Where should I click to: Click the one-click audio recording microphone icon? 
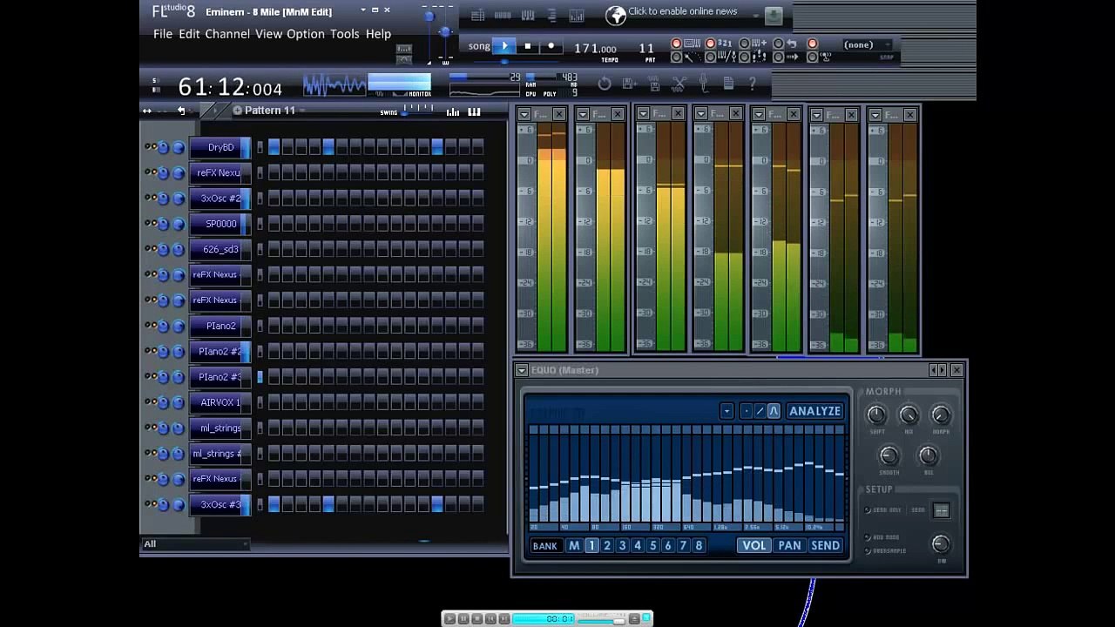tap(704, 84)
